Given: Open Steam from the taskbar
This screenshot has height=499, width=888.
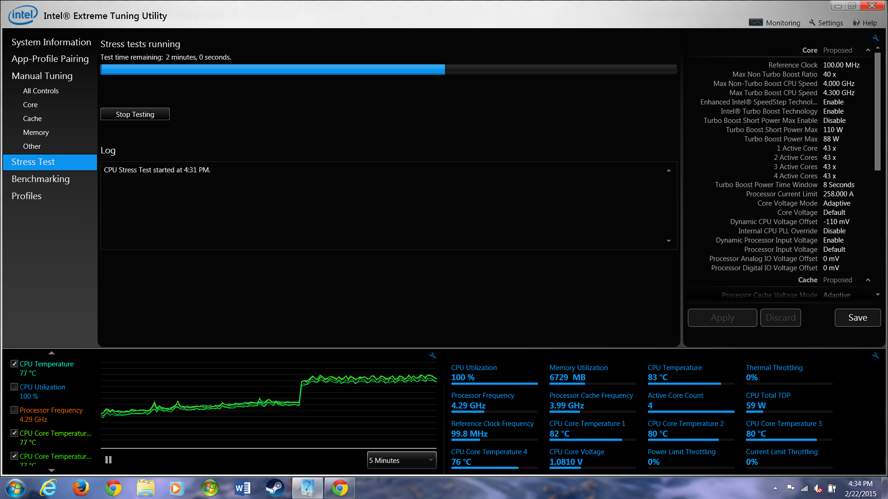Looking at the screenshot, I should click(x=275, y=488).
